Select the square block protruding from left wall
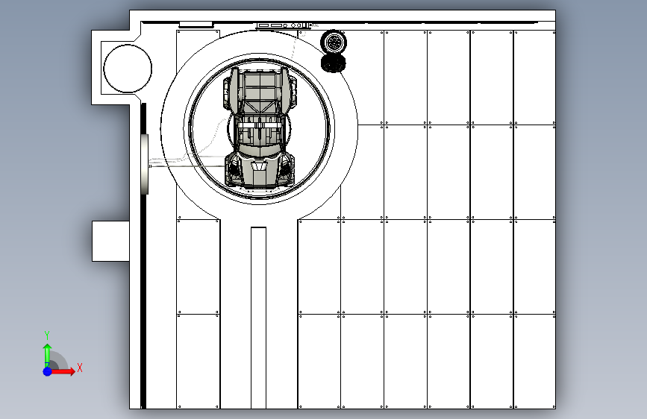 pyautogui.click(x=110, y=242)
